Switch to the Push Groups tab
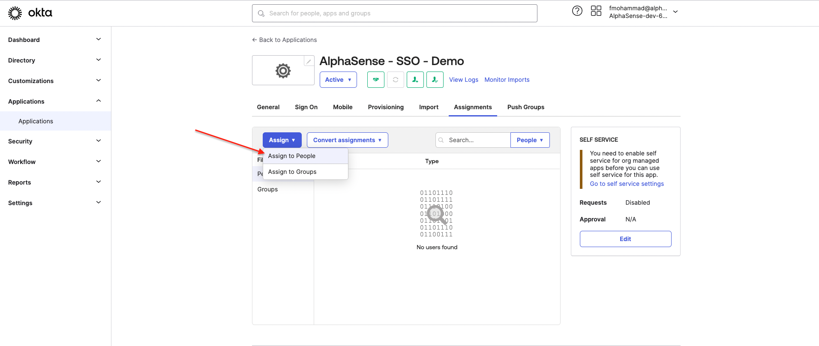The image size is (819, 346). point(526,107)
